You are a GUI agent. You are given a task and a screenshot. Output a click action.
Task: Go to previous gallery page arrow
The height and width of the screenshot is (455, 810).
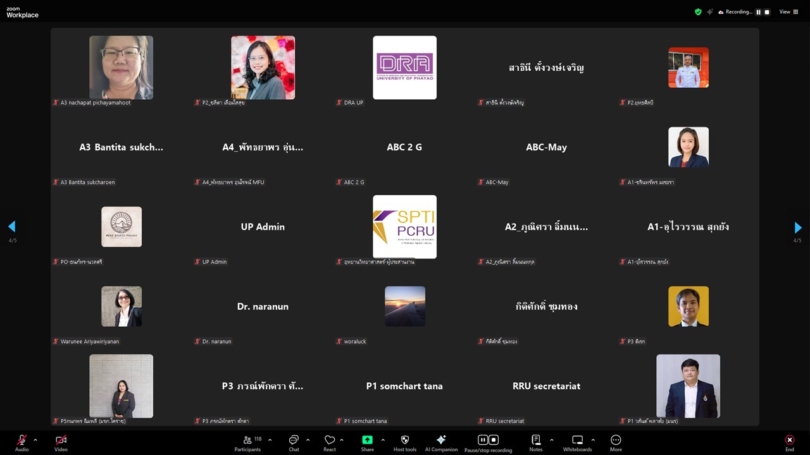coord(11,227)
